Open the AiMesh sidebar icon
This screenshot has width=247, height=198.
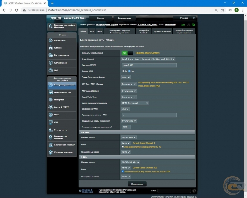click(x=51, y=48)
